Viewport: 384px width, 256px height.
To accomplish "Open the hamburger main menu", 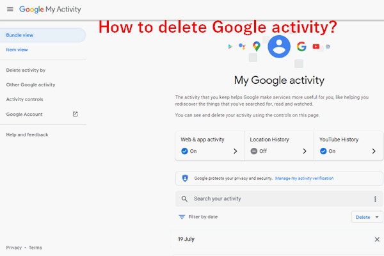I will coord(10,10).
